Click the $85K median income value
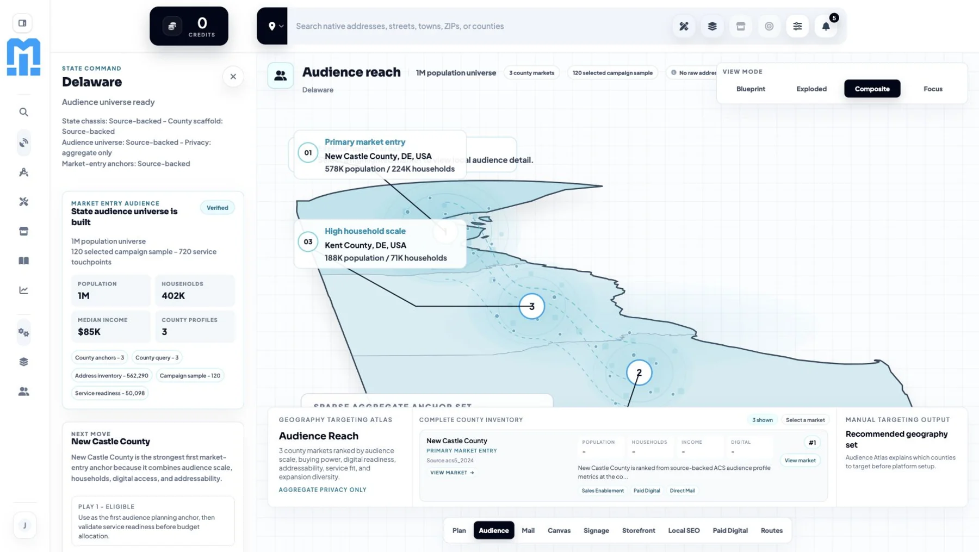979x552 pixels. click(89, 332)
